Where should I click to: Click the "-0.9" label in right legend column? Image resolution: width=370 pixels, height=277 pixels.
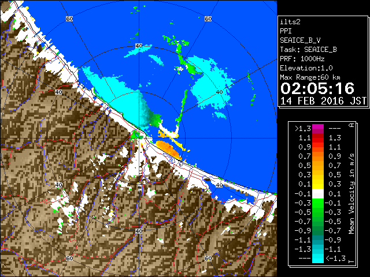click(x=333, y=240)
